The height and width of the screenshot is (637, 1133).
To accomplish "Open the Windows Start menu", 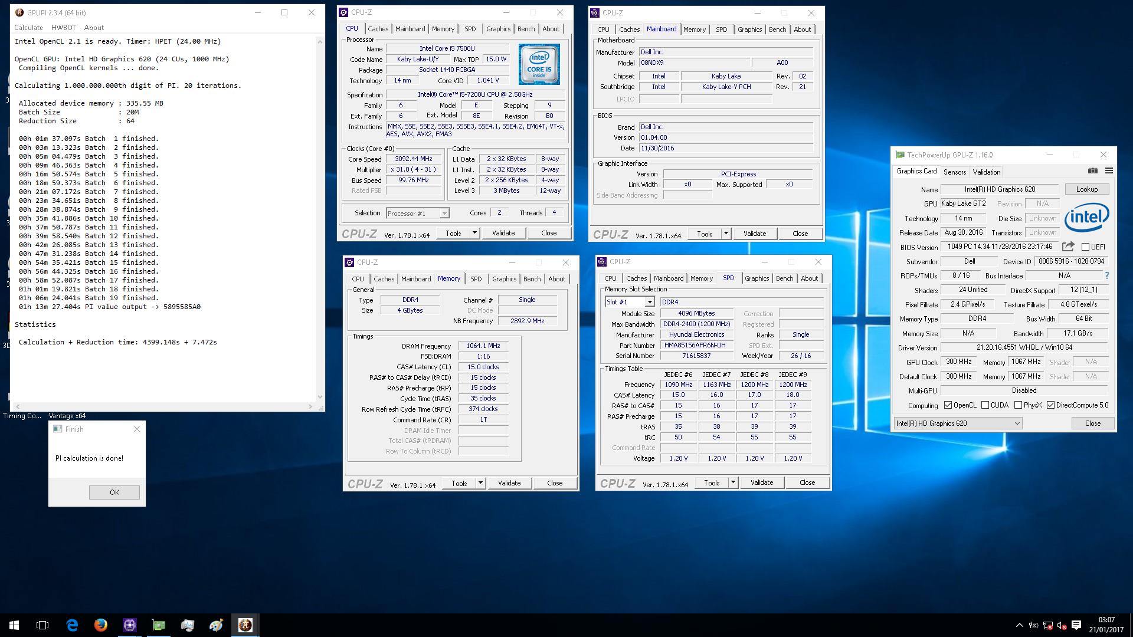I will 14,625.
